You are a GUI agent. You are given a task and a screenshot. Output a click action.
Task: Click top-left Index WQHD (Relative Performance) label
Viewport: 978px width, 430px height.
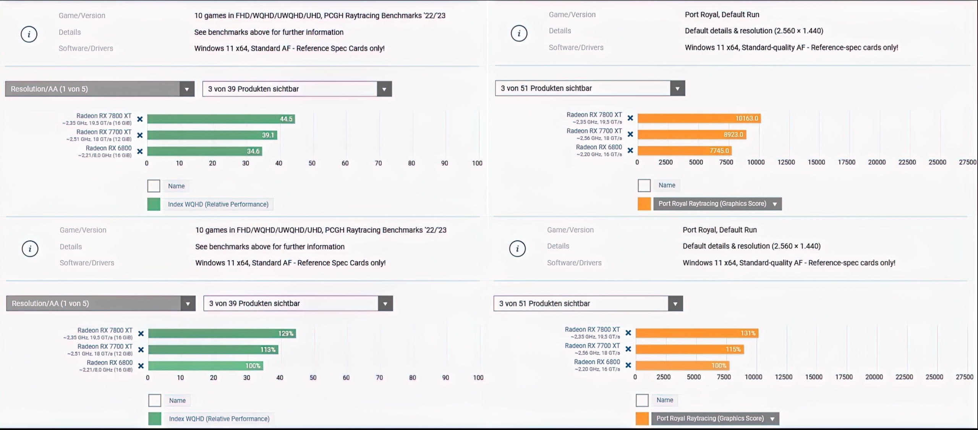(218, 204)
